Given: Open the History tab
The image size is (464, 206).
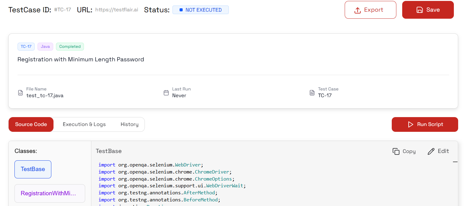Looking at the screenshot, I should [x=129, y=124].
